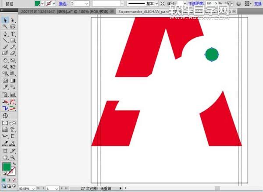Click the green fill swatch in toolbox
The image size is (263, 192).
(7, 167)
